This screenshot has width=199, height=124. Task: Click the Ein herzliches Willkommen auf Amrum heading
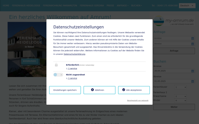[60, 17]
